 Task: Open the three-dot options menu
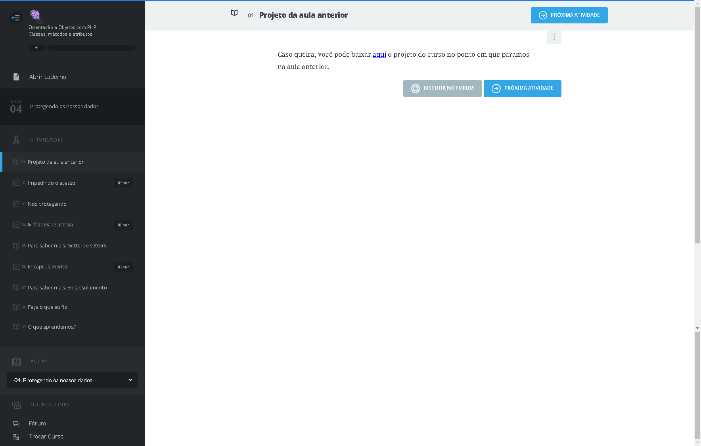(x=554, y=37)
